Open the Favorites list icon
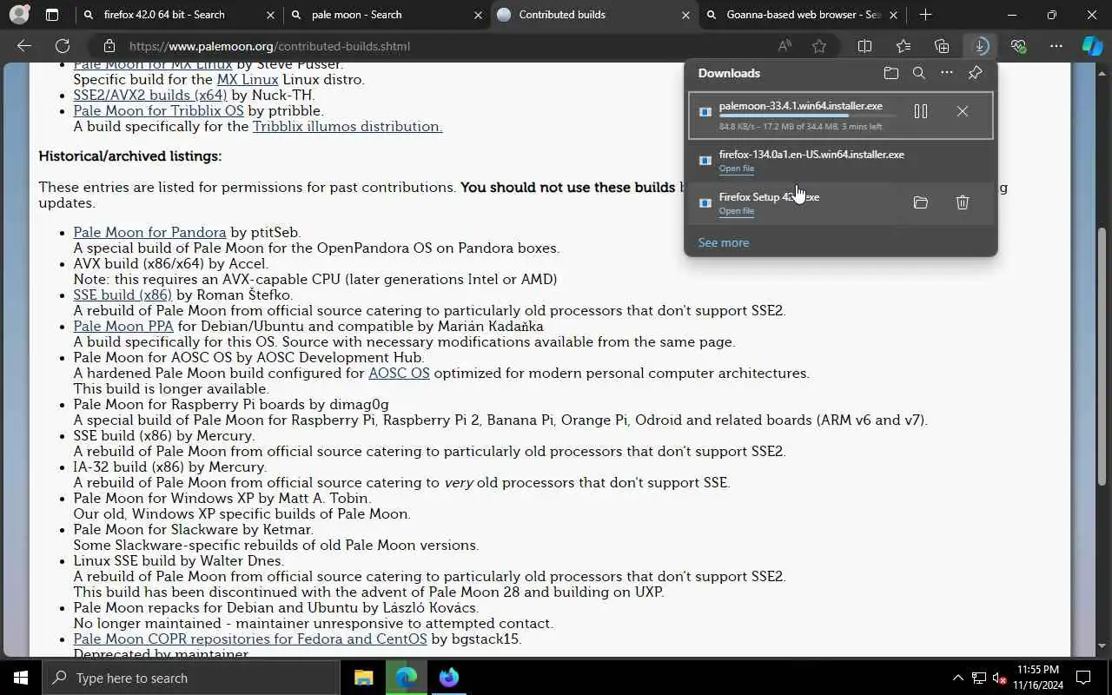Screen dimensions: 1112x695 coord(903,46)
